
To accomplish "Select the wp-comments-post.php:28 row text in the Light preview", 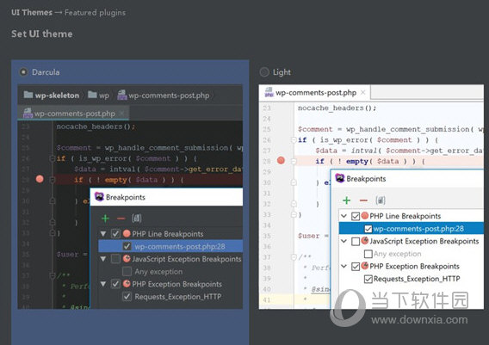I will [x=418, y=229].
